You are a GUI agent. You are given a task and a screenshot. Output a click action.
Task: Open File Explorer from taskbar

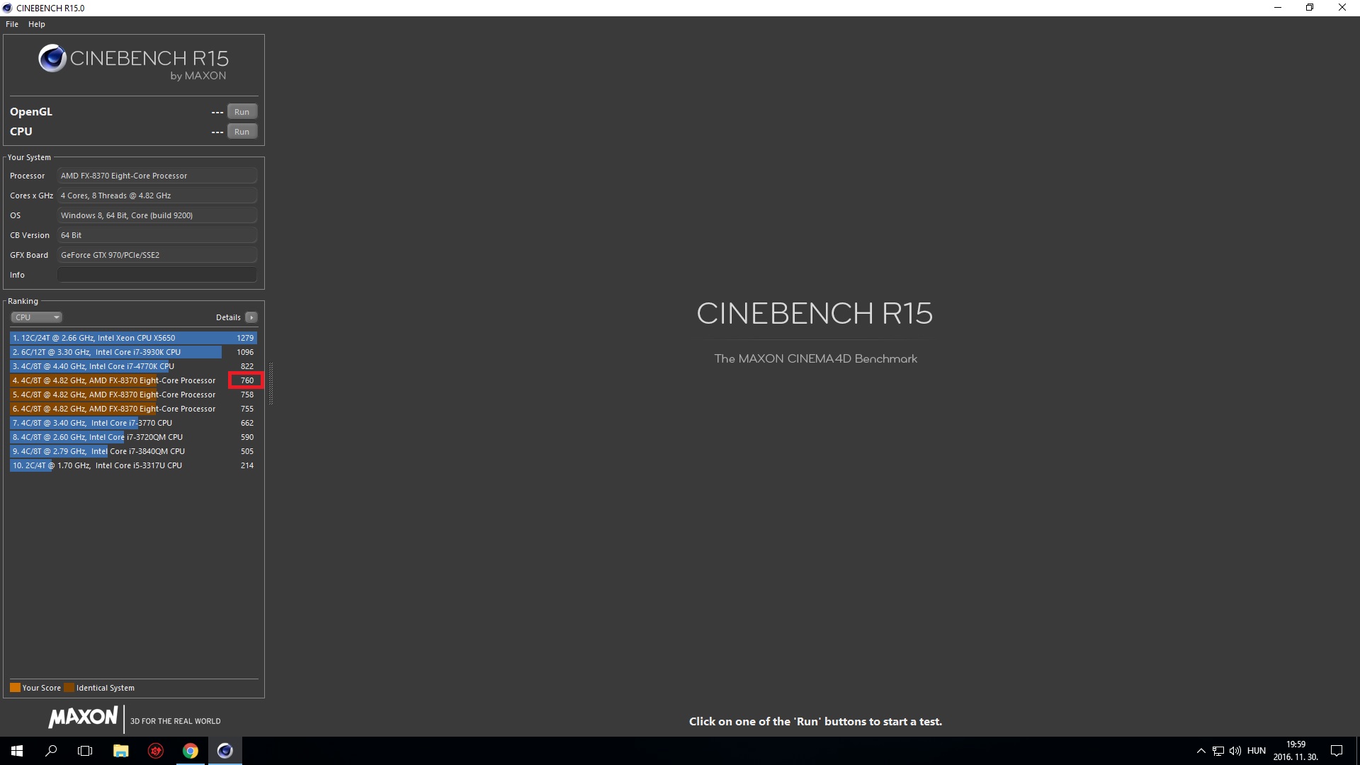click(120, 751)
